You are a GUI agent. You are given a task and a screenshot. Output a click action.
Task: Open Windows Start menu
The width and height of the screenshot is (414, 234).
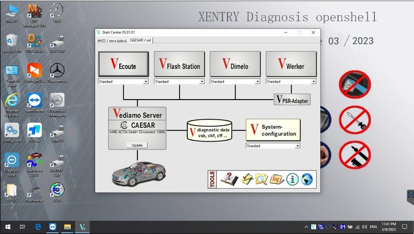[8, 227]
